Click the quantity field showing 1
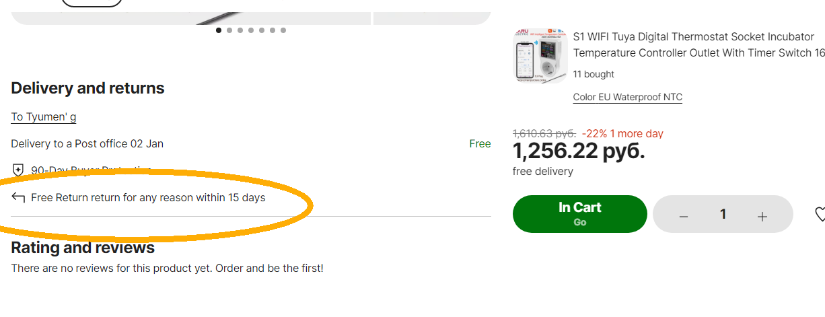 [x=723, y=215]
